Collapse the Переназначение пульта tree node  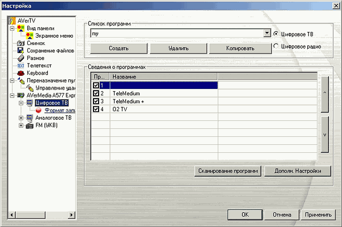pos(12,80)
